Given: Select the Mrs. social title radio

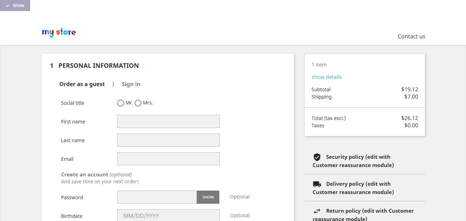Looking at the screenshot, I should (x=138, y=103).
